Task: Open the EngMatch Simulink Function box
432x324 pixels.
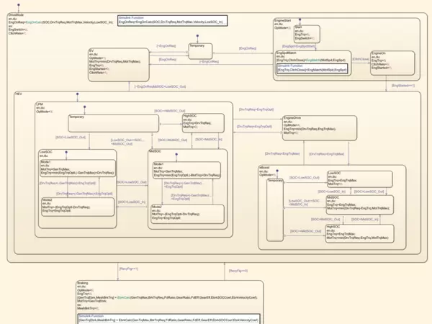Action: 312,68
